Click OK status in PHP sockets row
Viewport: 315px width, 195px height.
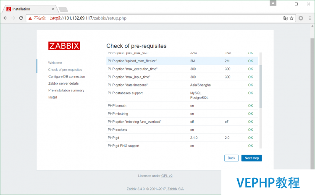(250, 130)
